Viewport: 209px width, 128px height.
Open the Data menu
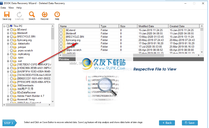pyautogui.click(x=3, y=8)
